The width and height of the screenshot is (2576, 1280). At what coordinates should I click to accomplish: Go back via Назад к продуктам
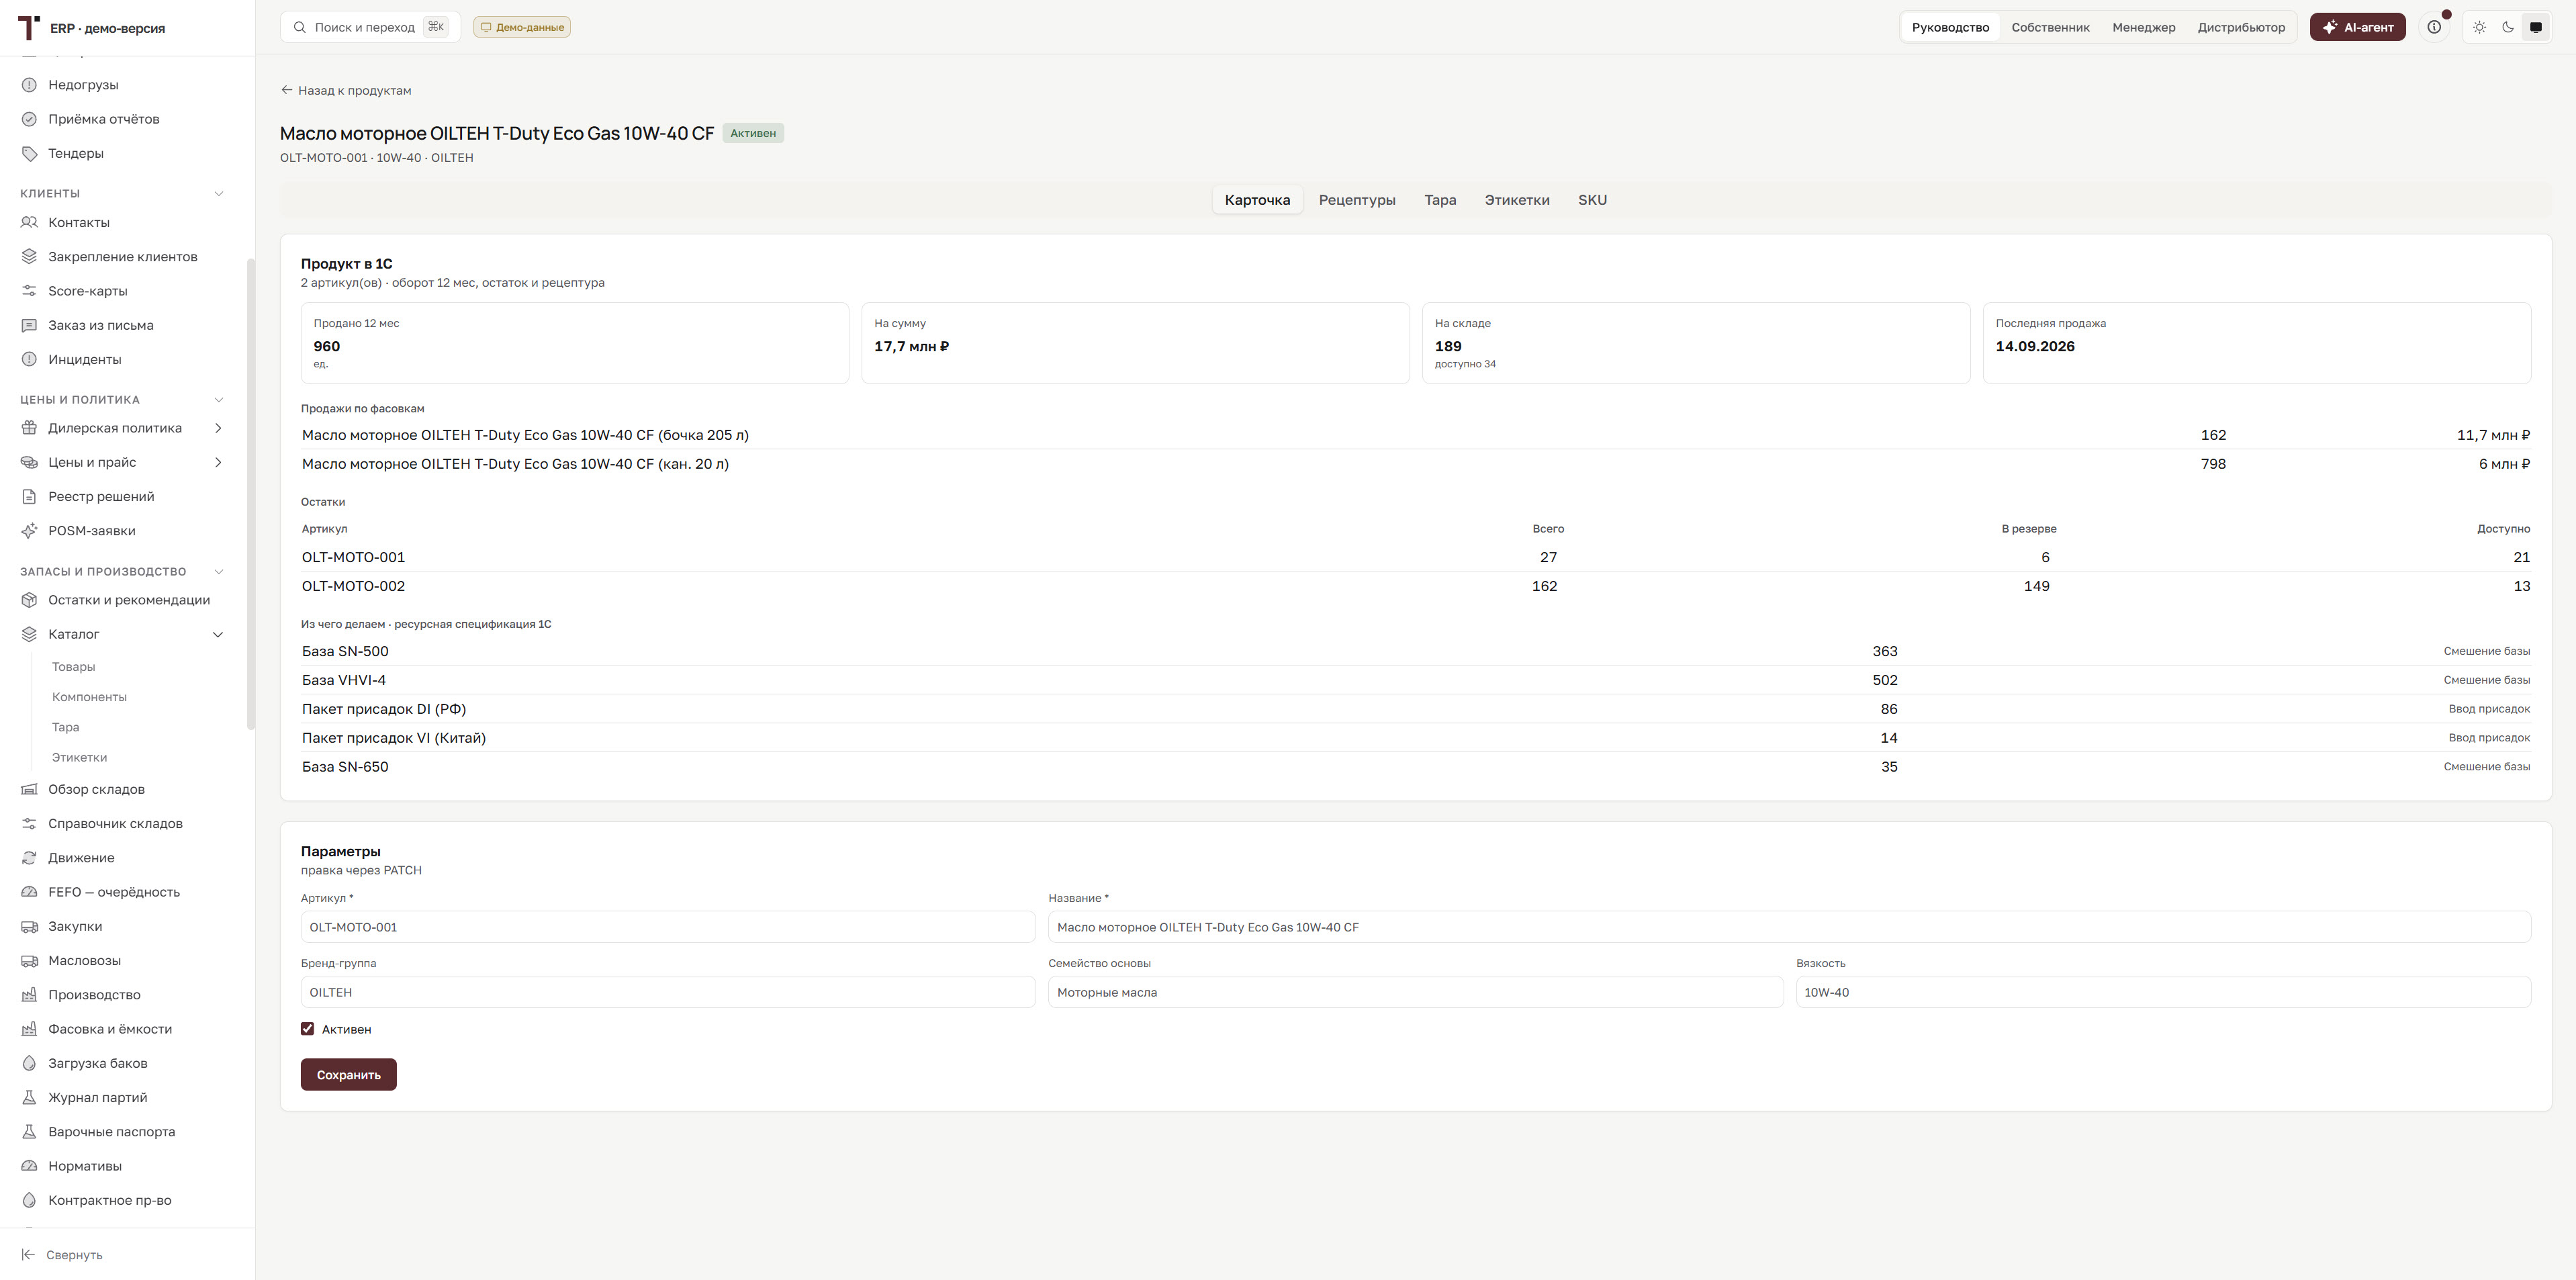pos(346,90)
